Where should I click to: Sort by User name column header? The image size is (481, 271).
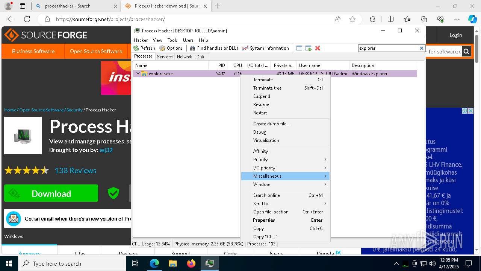coord(323,65)
